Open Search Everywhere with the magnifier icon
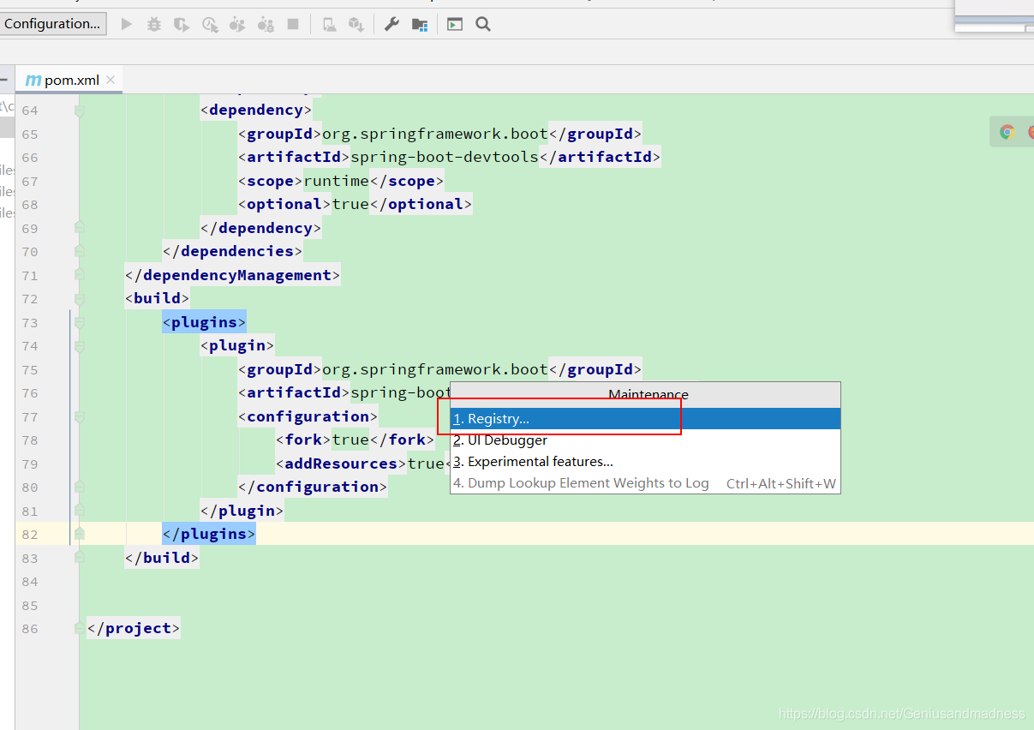This screenshot has height=730, width=1034. point(482,24)
